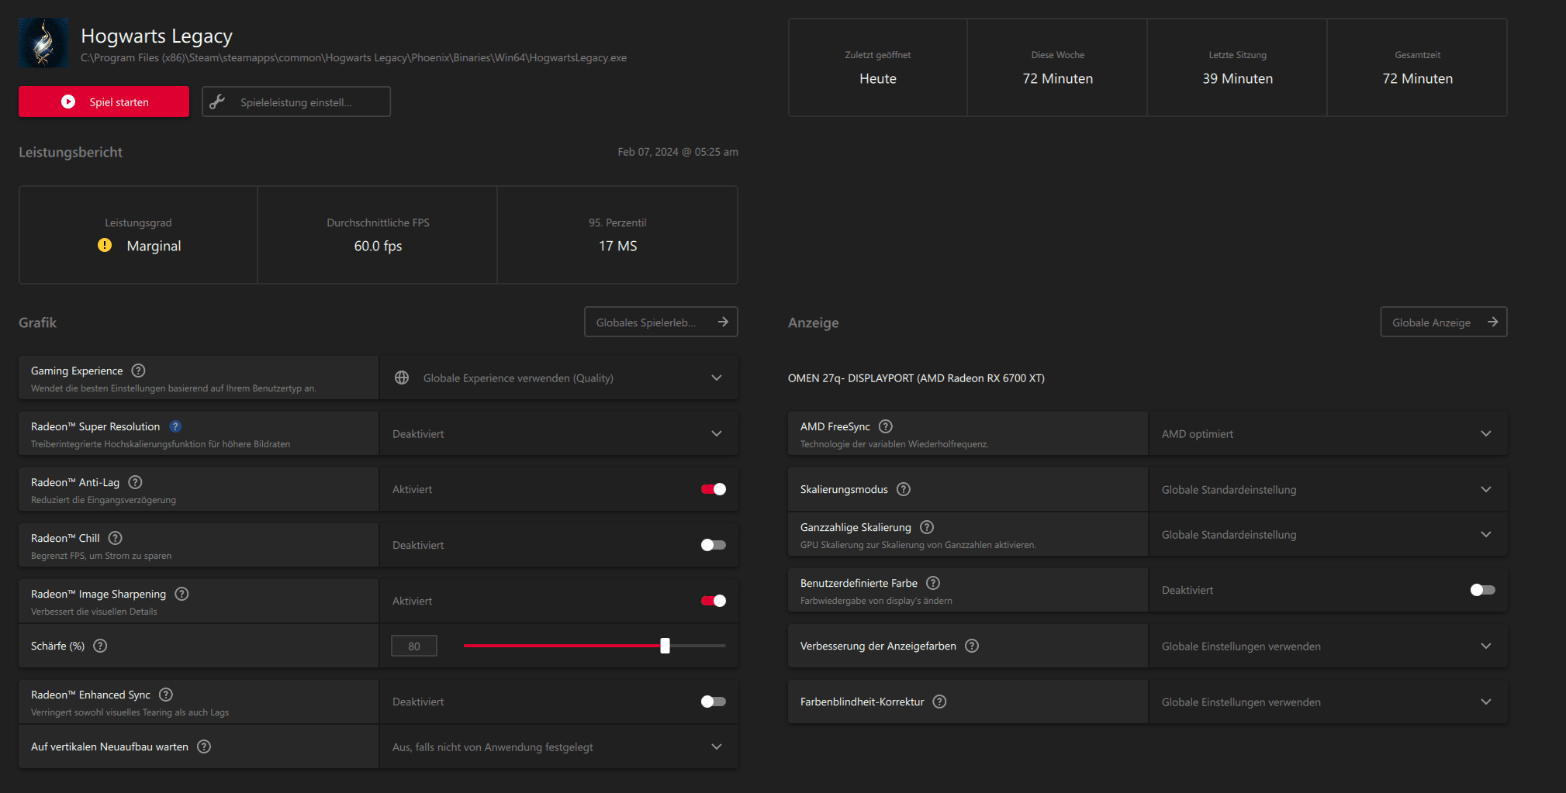
Task: Click the wrench icon for game performance tuning
Action: click(217, 102)
